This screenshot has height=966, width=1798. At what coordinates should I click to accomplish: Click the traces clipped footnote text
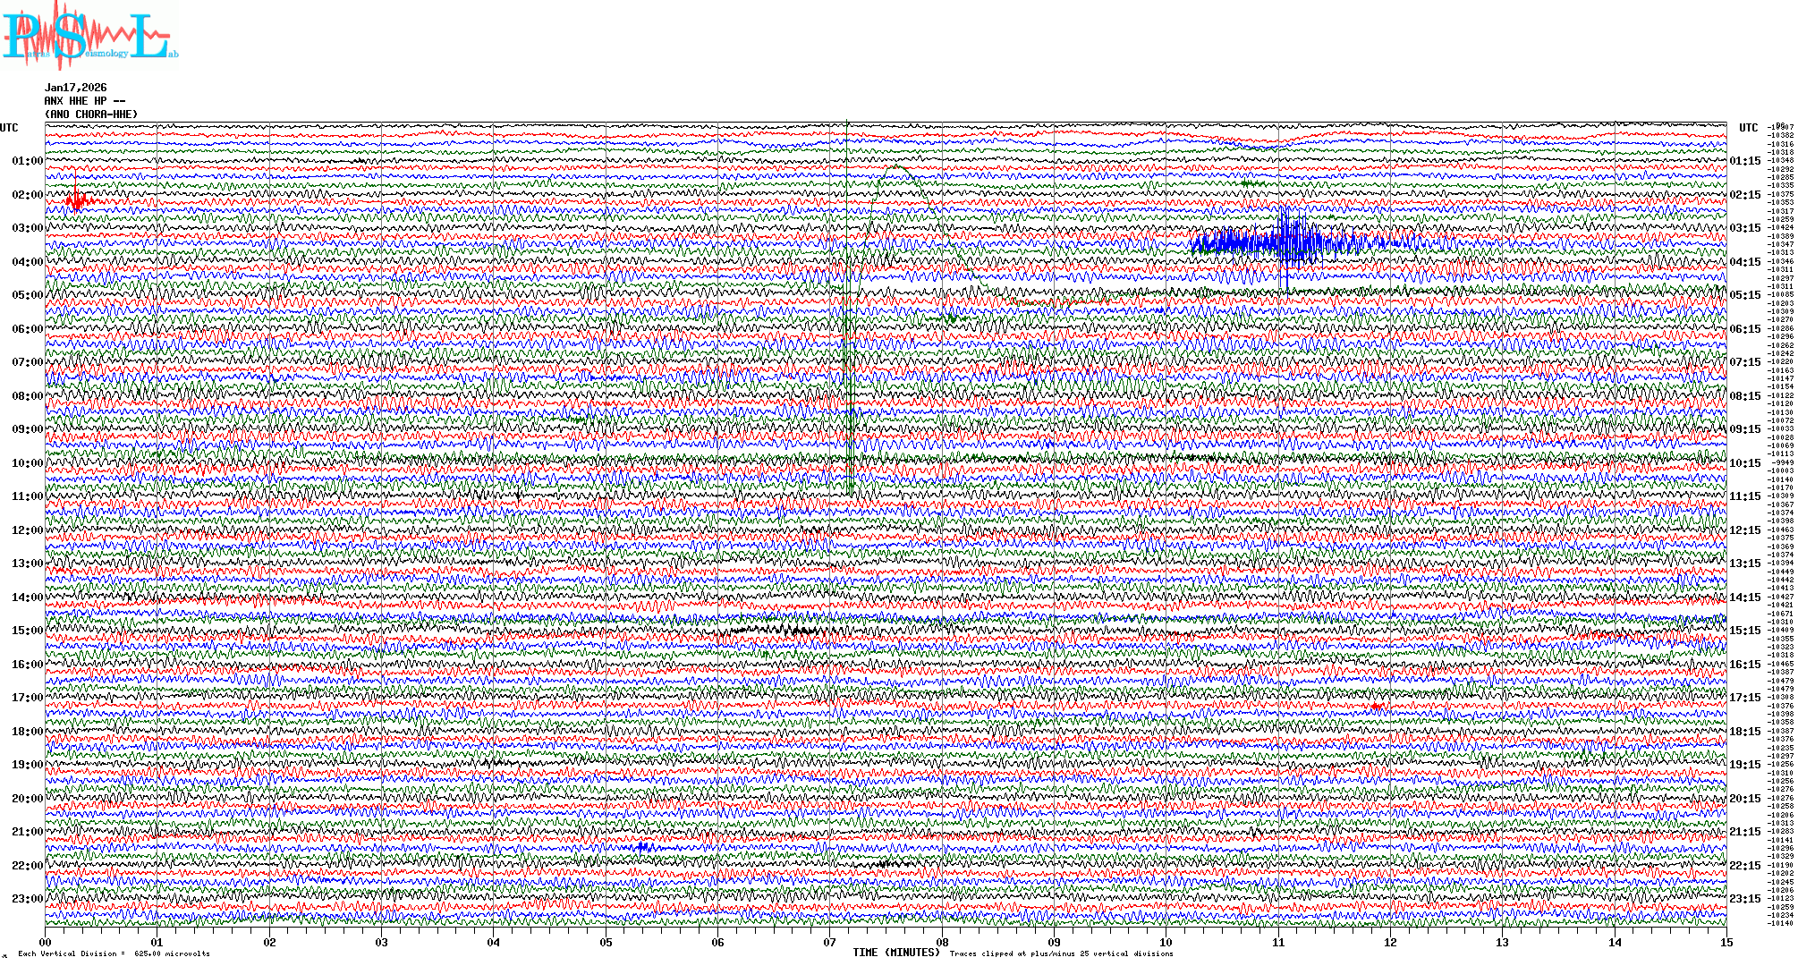[x=1061, y=953]
